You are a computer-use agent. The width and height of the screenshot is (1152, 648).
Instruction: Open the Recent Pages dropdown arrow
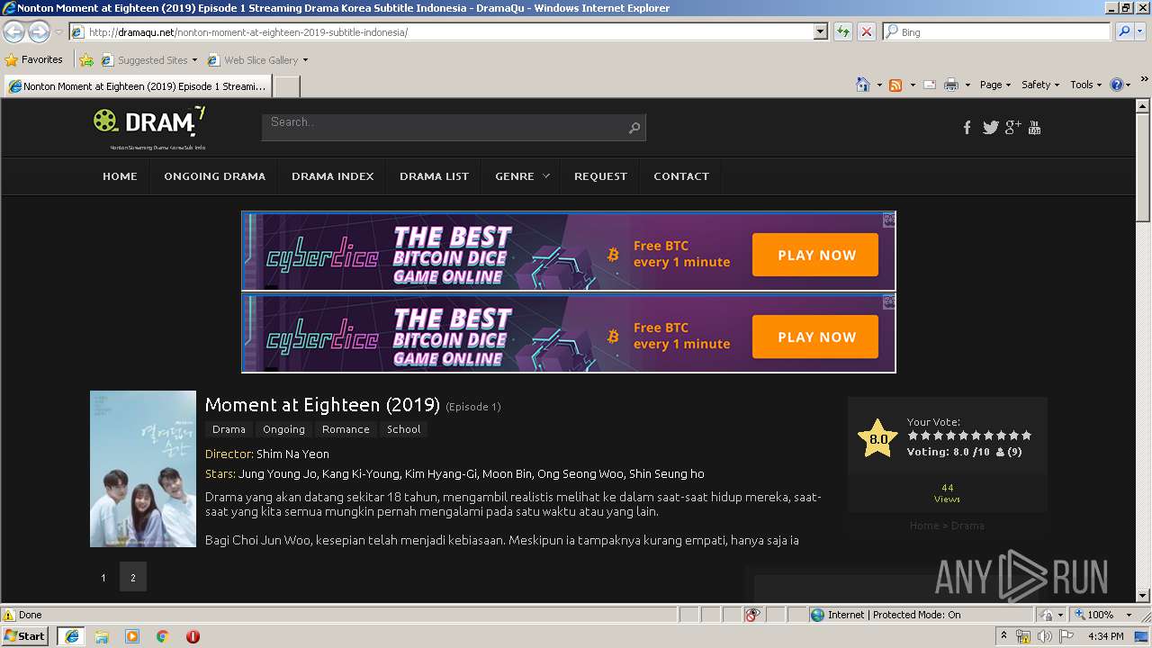58,31
